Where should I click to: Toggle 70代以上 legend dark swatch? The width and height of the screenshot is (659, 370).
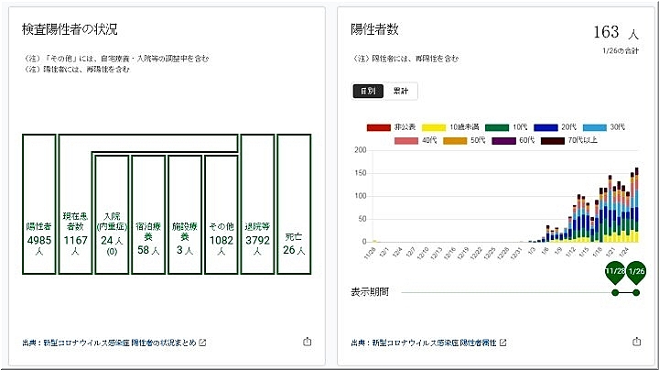click(x=552, y=140)
